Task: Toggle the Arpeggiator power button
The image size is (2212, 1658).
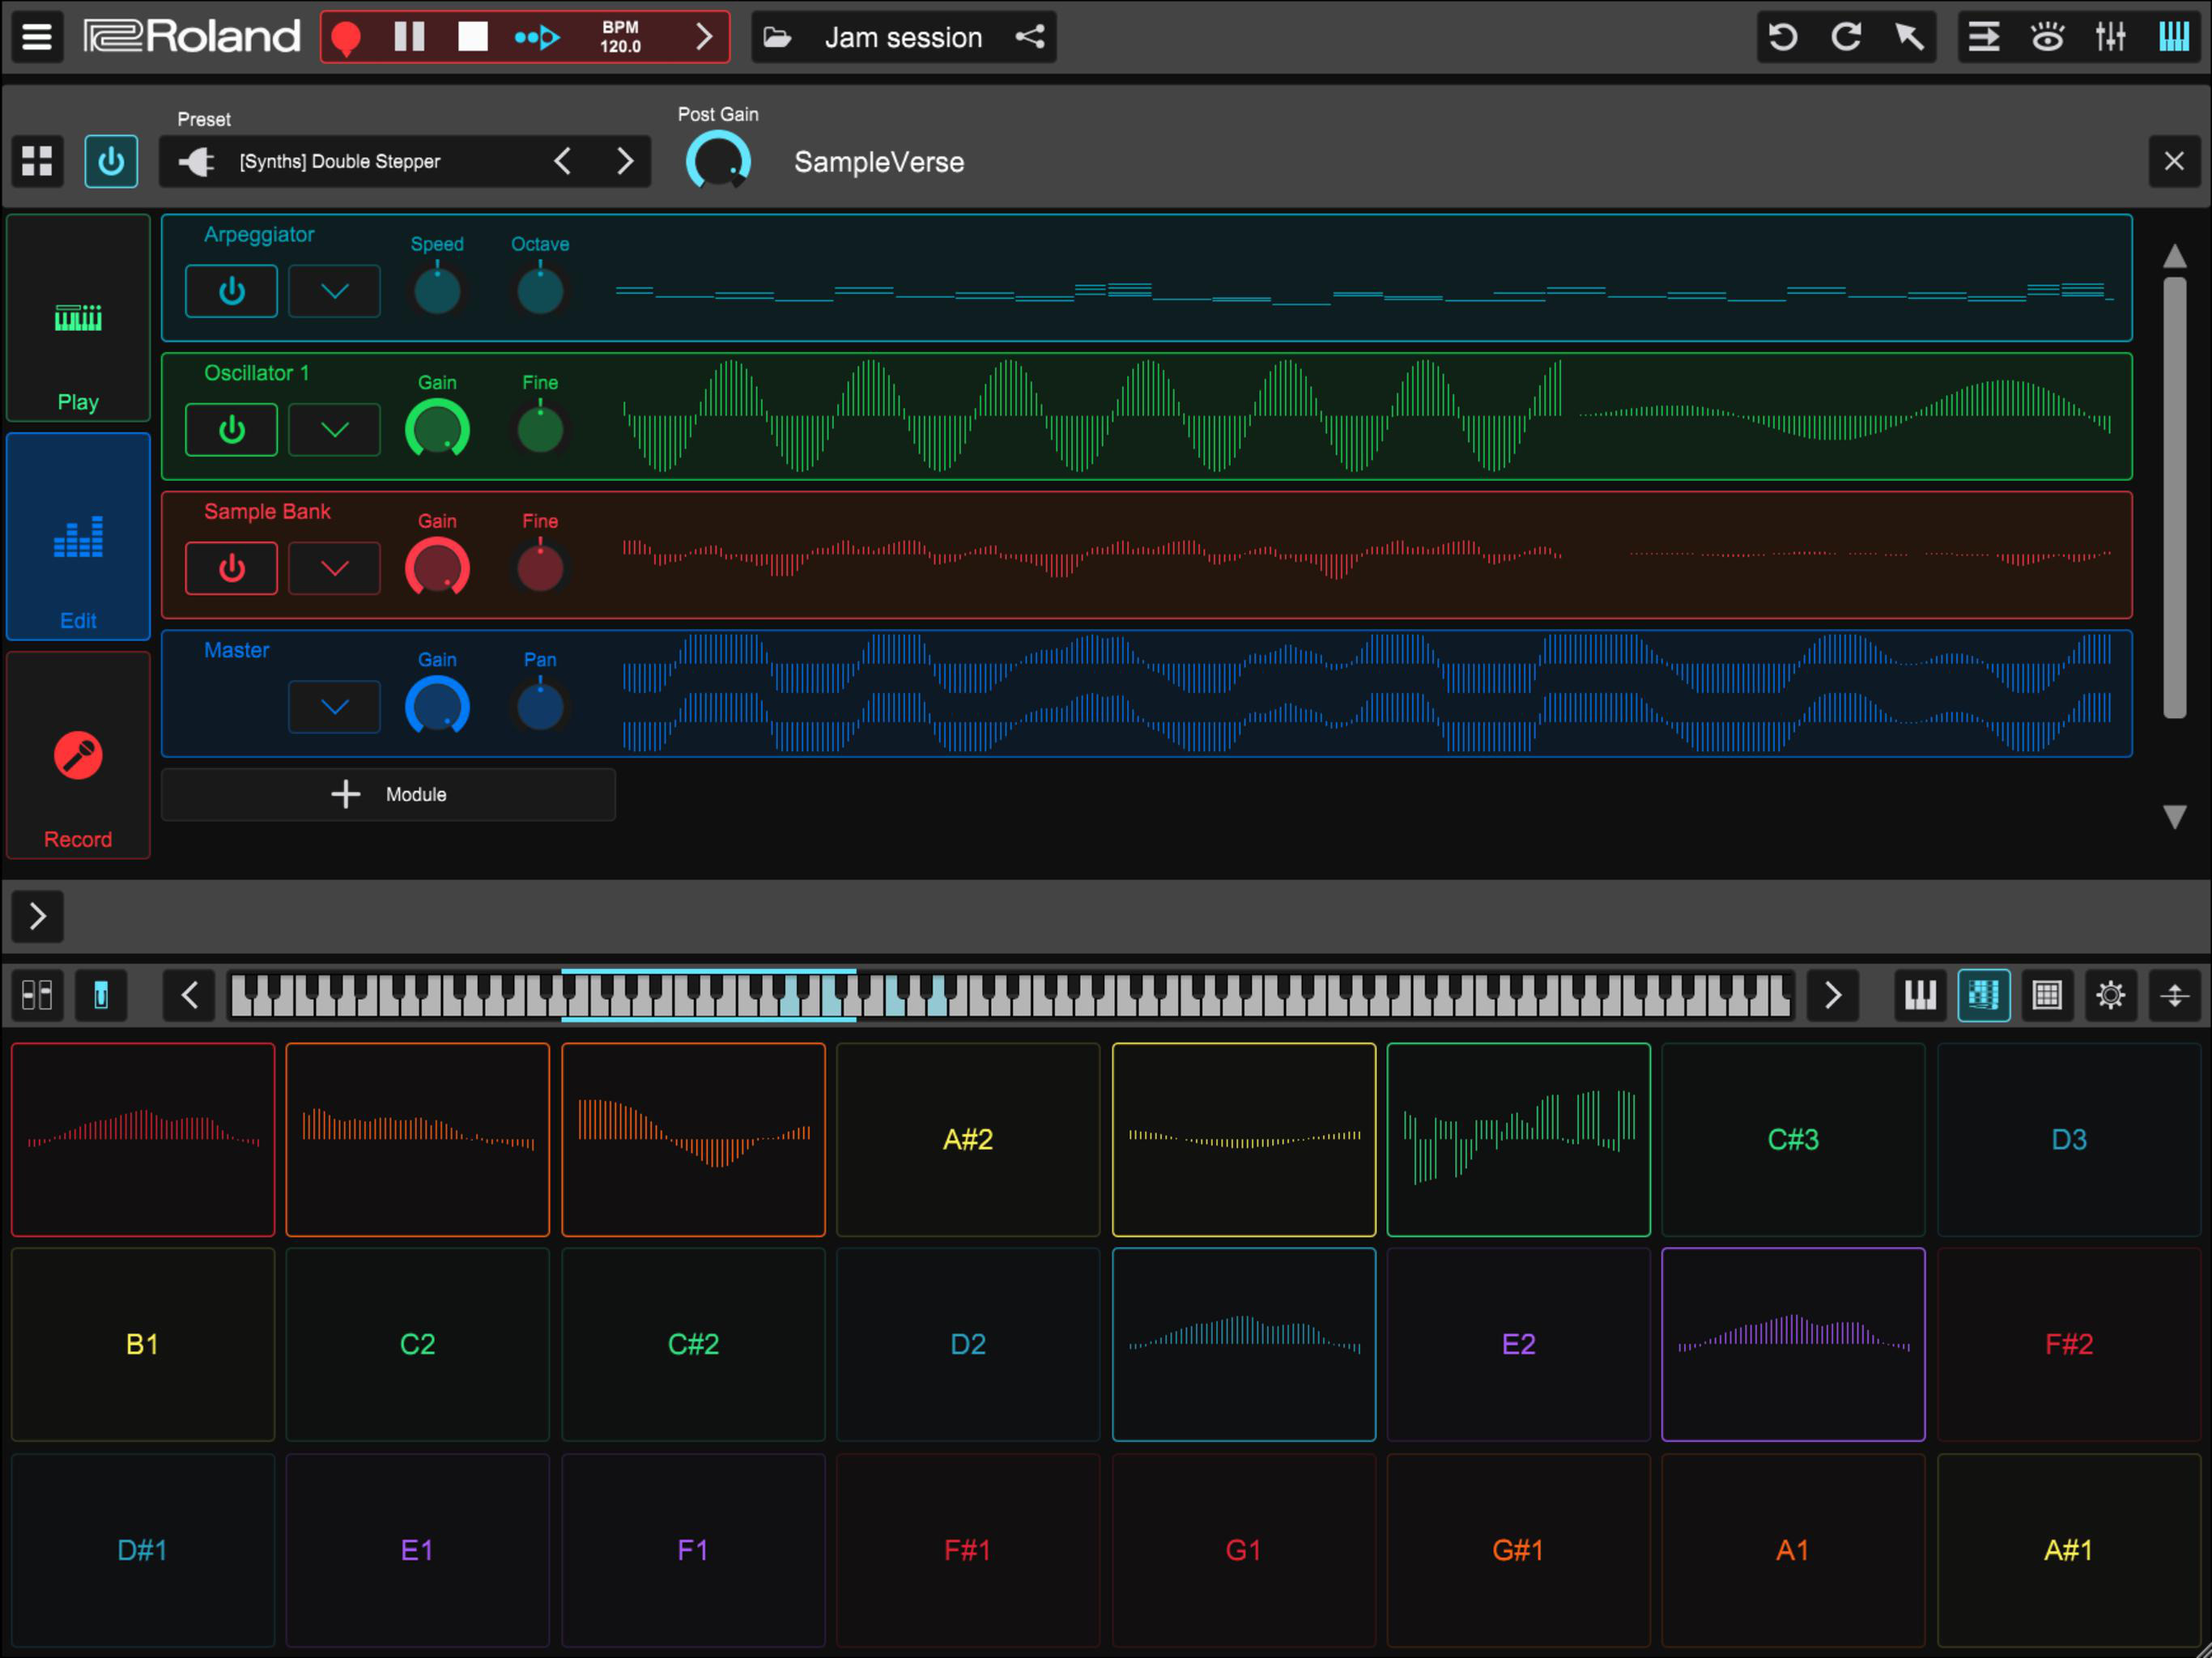Action: click(x=231, y=291)
